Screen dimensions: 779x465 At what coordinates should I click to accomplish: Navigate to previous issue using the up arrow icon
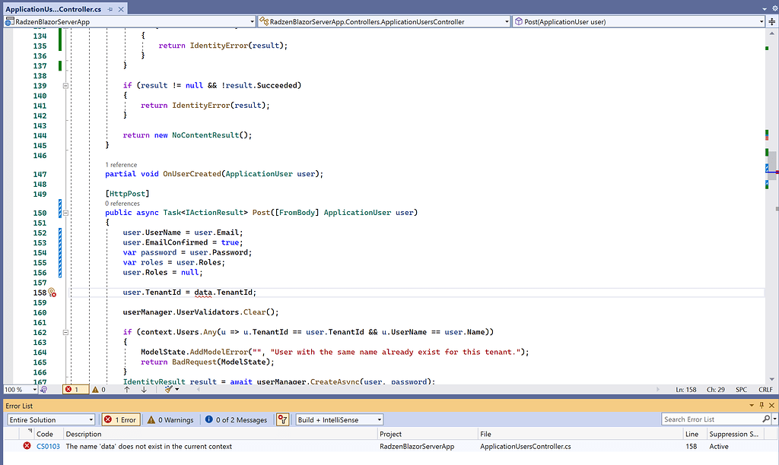[125, 388]
